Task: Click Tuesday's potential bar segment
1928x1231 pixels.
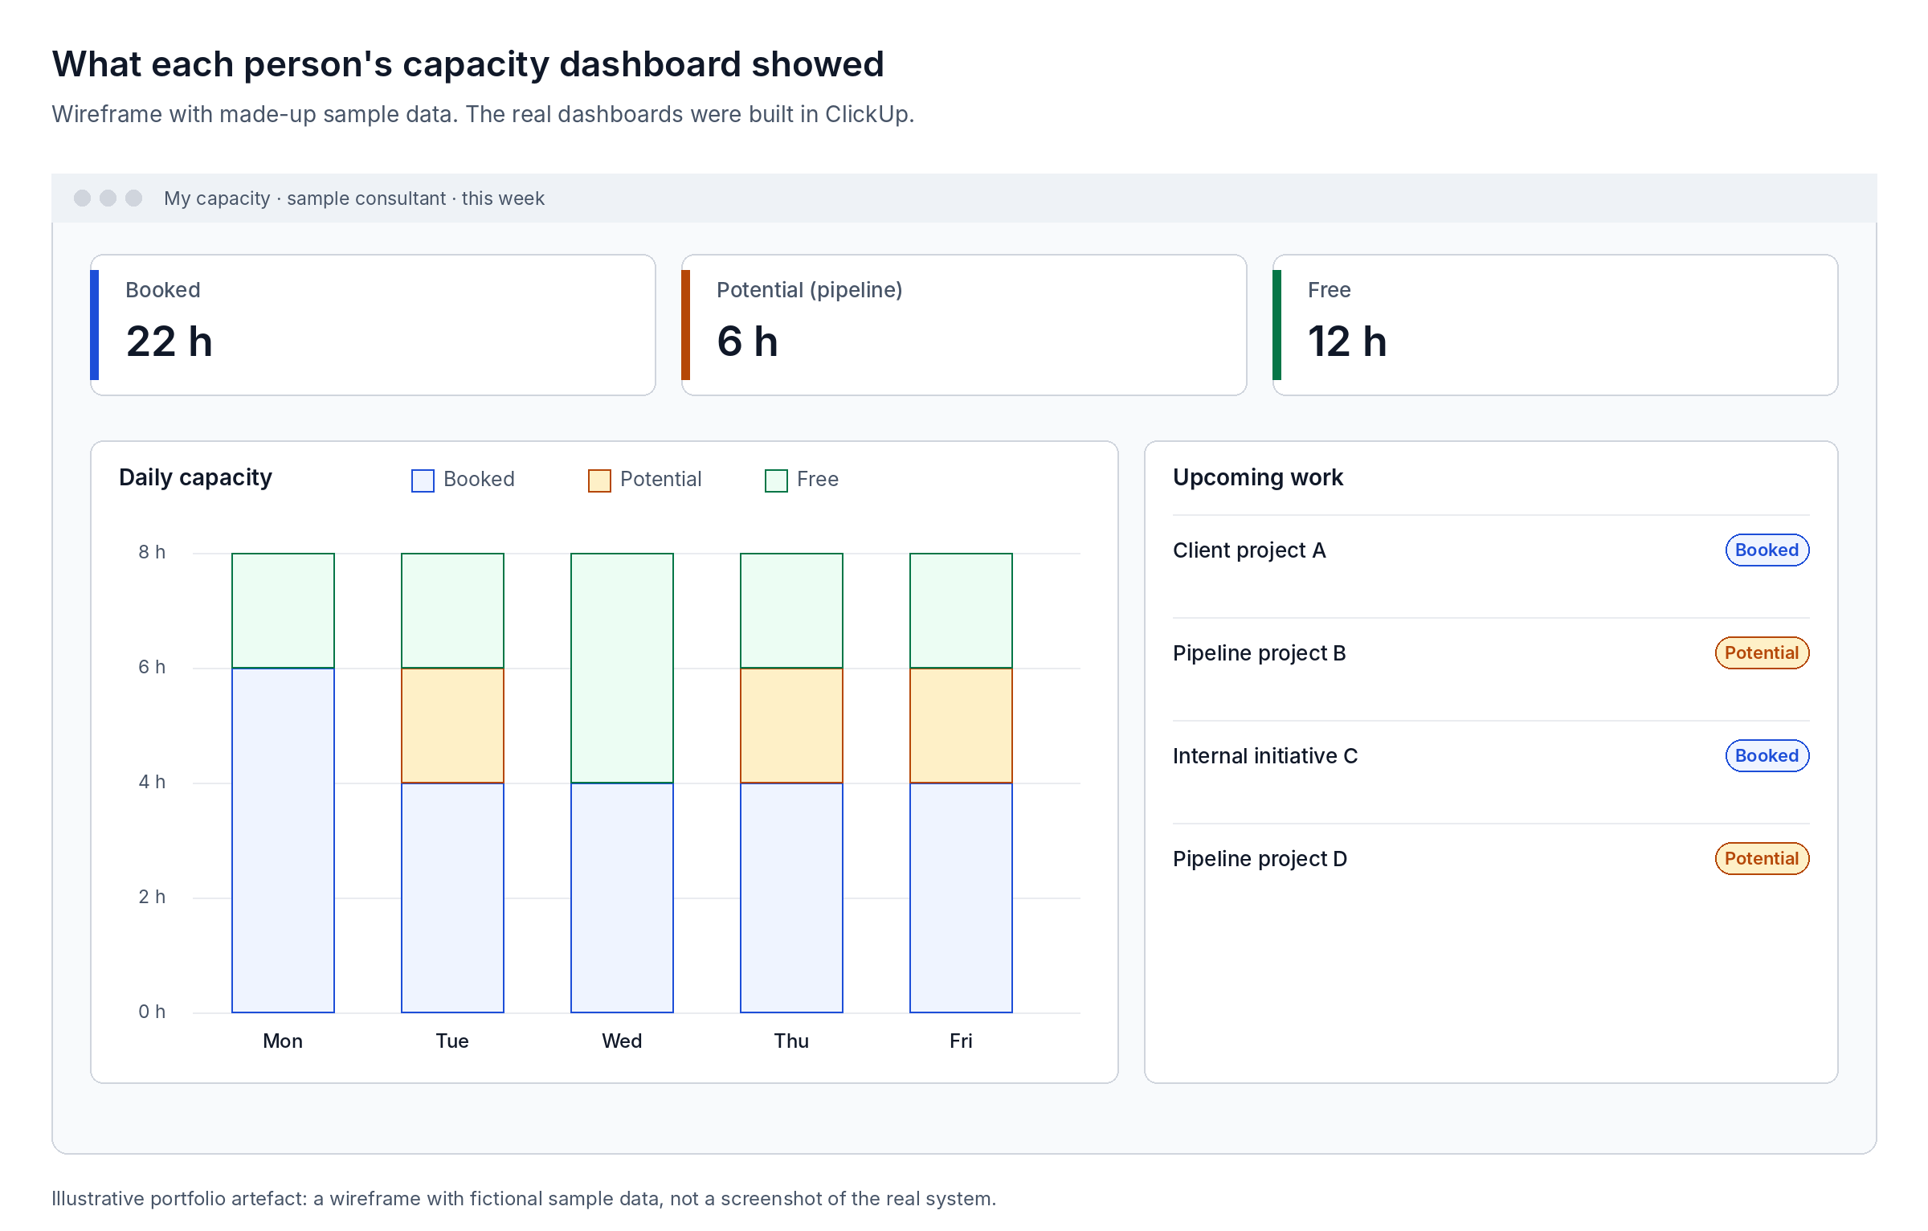Action: (x=452, y=725)
